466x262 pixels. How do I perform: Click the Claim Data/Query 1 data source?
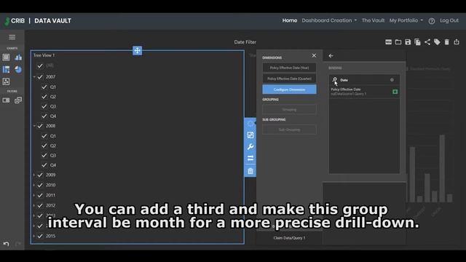click(x=289, y=238)
